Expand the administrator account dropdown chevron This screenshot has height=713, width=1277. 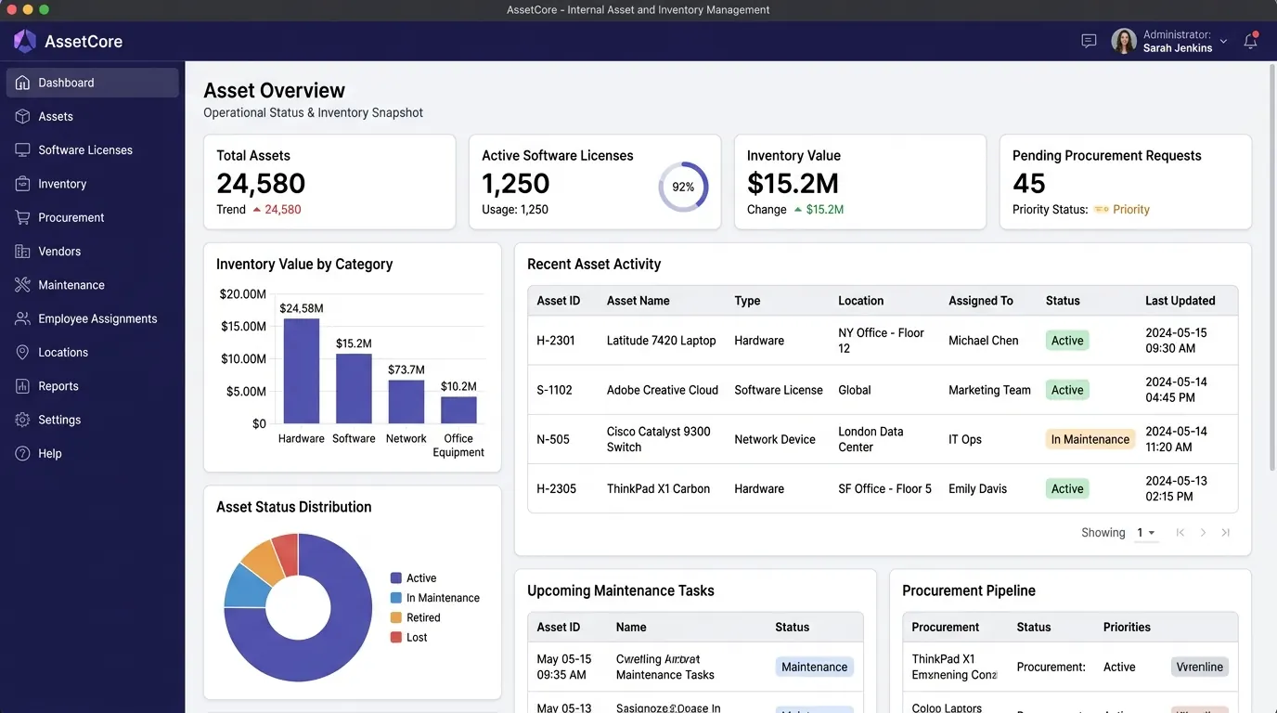tap(1223, 41)
